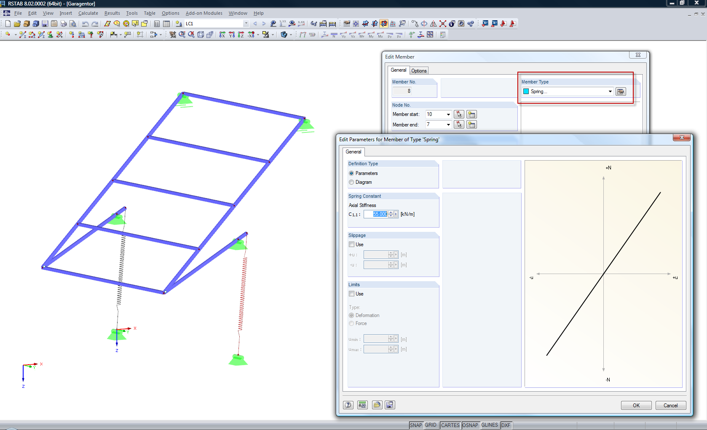Click the rotate icon in the toolbar
This screenshot has height=430, width=707.
(424, 24)
